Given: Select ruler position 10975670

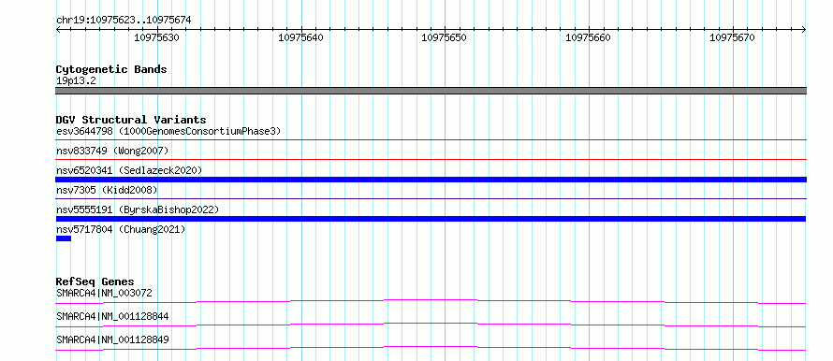Looking at the screenshot, I should click(732, 37).
